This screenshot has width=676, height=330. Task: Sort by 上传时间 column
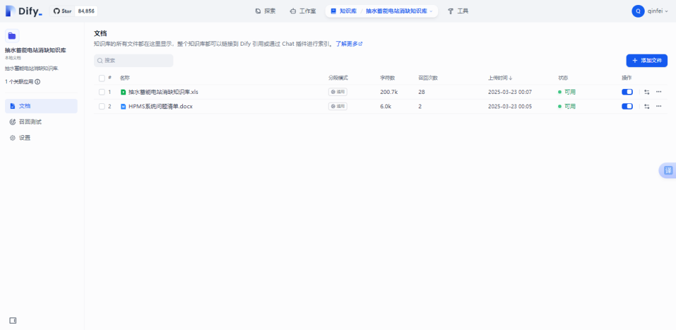(500, 78)
